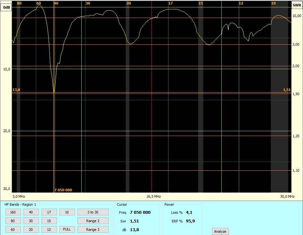This screenshot has width=303, height=235.
Task: Click the 10,00 SWR axis label
Action: 297,16
